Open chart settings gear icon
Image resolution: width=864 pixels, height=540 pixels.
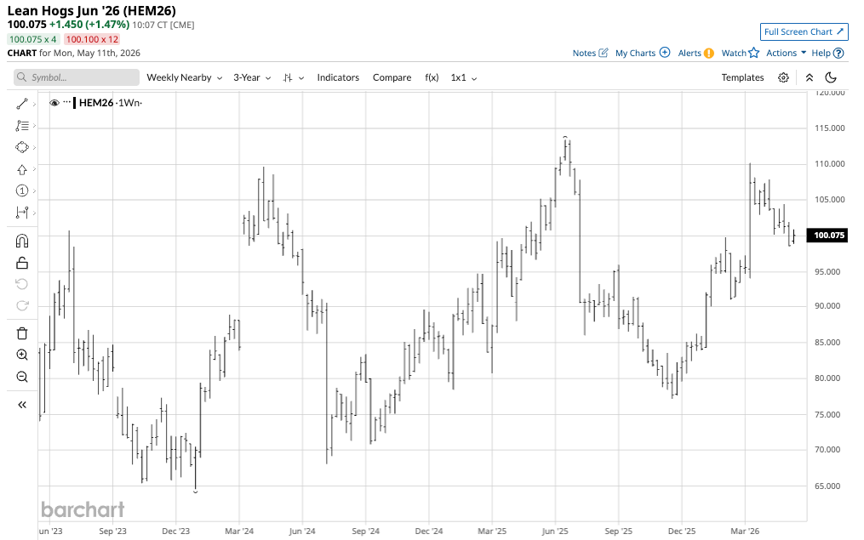783,77
